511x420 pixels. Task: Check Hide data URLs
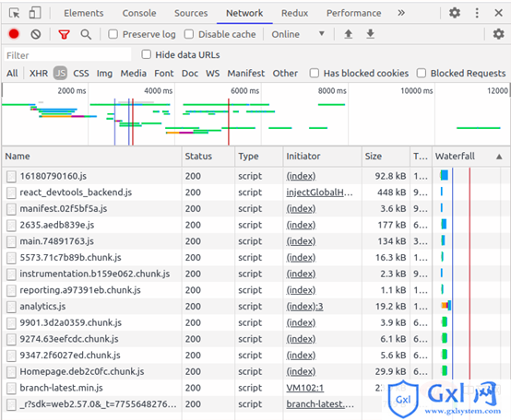click(x=146, y=54)
